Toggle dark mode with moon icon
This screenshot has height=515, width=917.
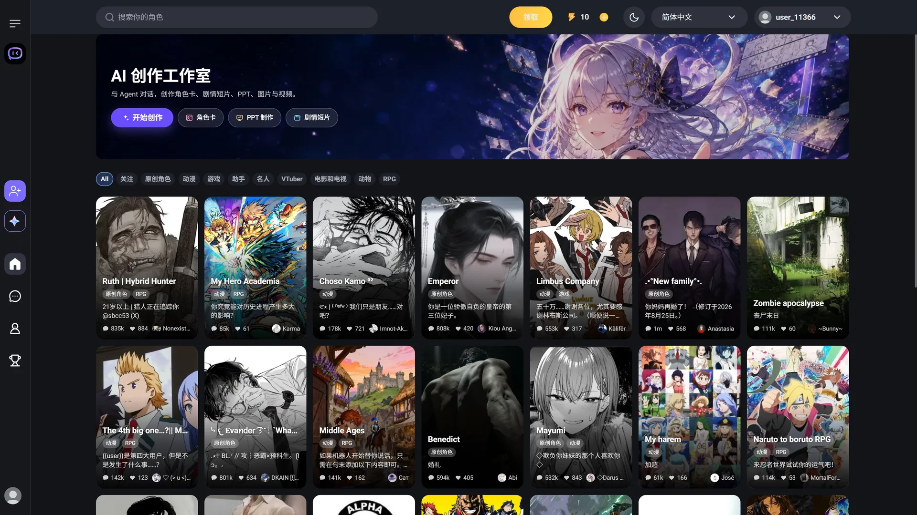point(634,17)
